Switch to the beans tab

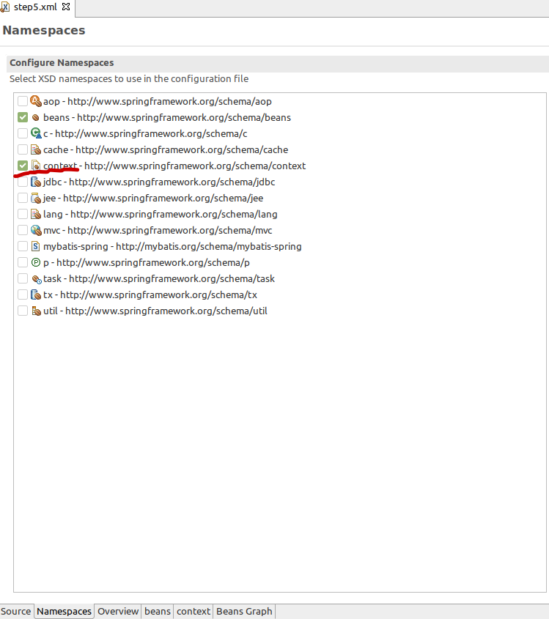pos(158,611)
